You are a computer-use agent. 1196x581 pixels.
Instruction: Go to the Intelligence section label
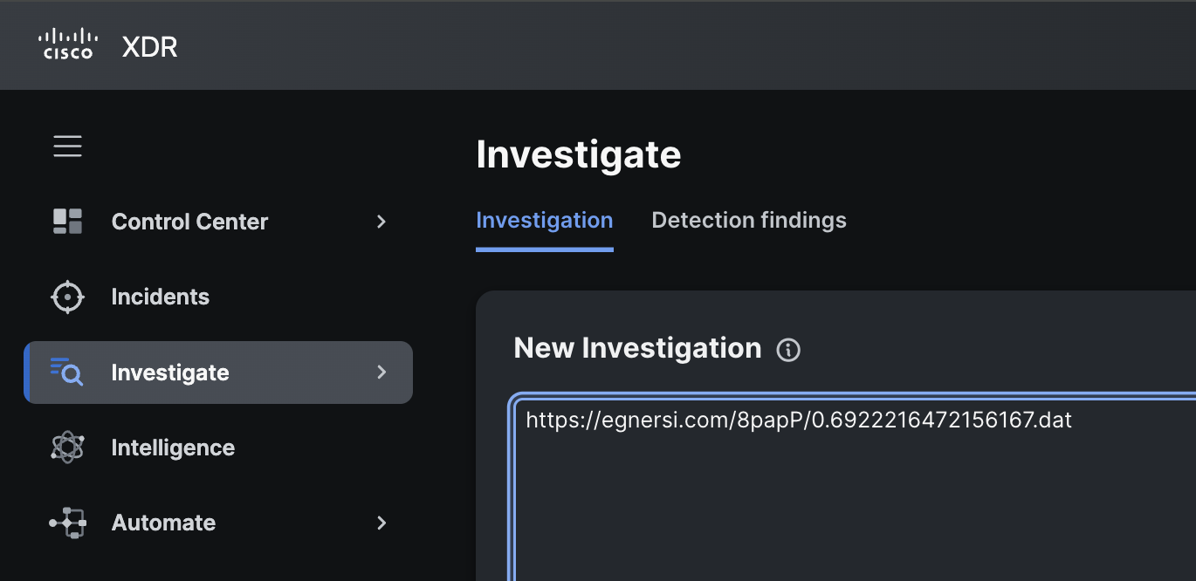pyautogui.click(x=173, y=448)
